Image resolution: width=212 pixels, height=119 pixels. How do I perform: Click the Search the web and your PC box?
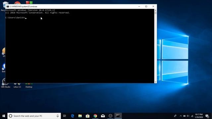(x=34, y=116)
